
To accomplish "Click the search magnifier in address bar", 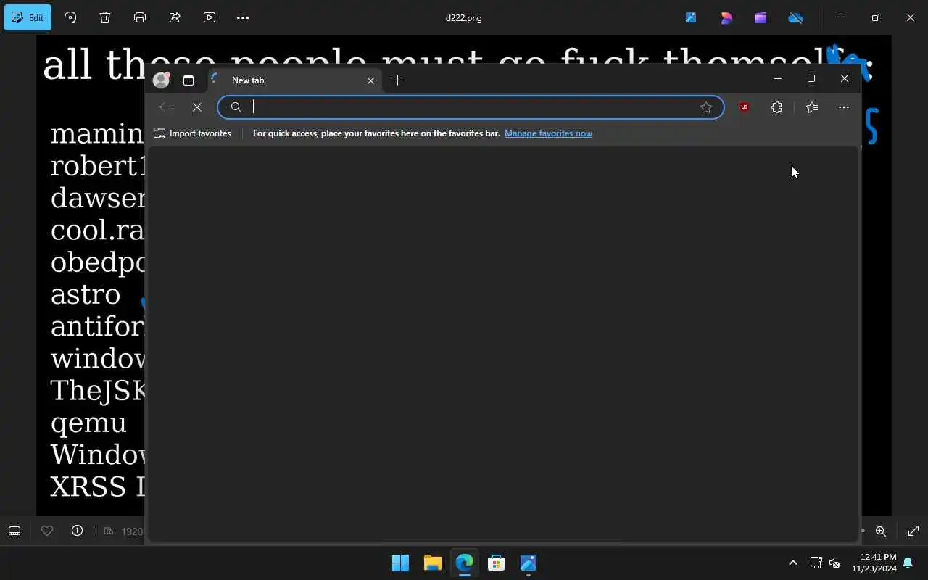I will tap(236, 107).
